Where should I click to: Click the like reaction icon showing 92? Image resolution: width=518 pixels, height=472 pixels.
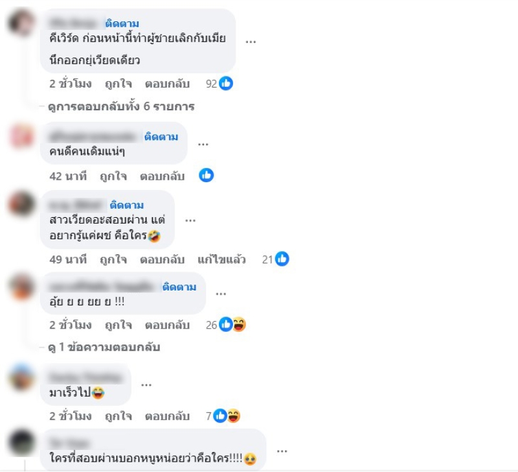tap(226, 84)
